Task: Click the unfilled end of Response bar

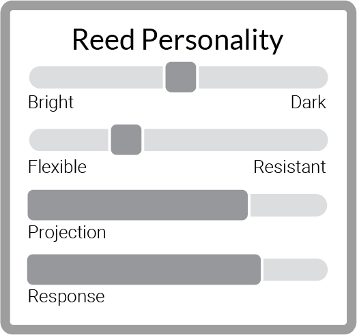Action: 296,270
